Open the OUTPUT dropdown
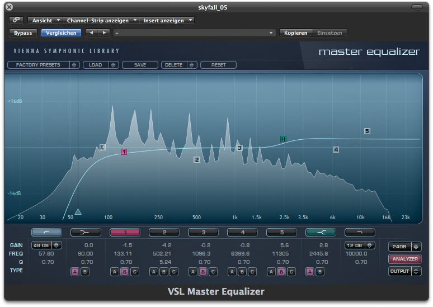Image resolution: width=433 pixels, height=307 pixels. pos(405,271)
